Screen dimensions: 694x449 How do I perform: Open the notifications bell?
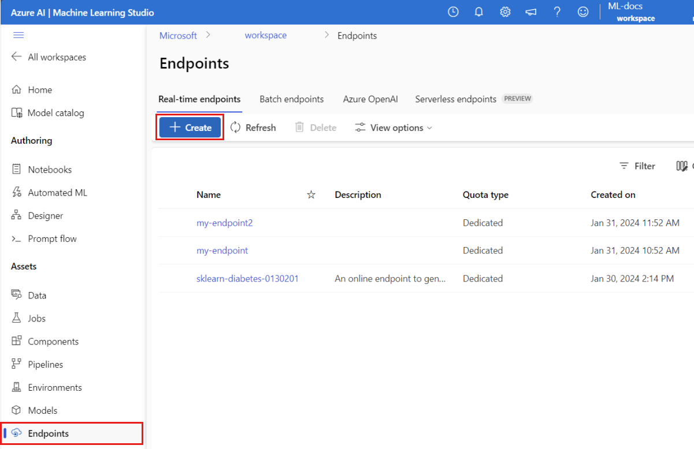point(478,12)
